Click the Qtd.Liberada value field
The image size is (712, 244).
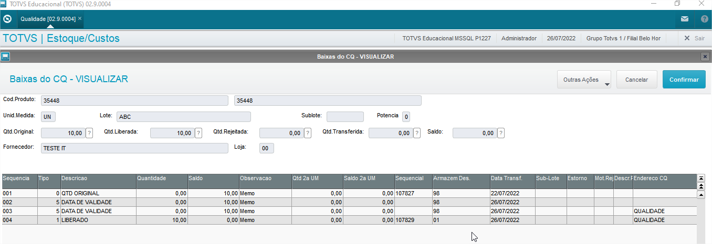pyautogui.click(x=172, y=133)
